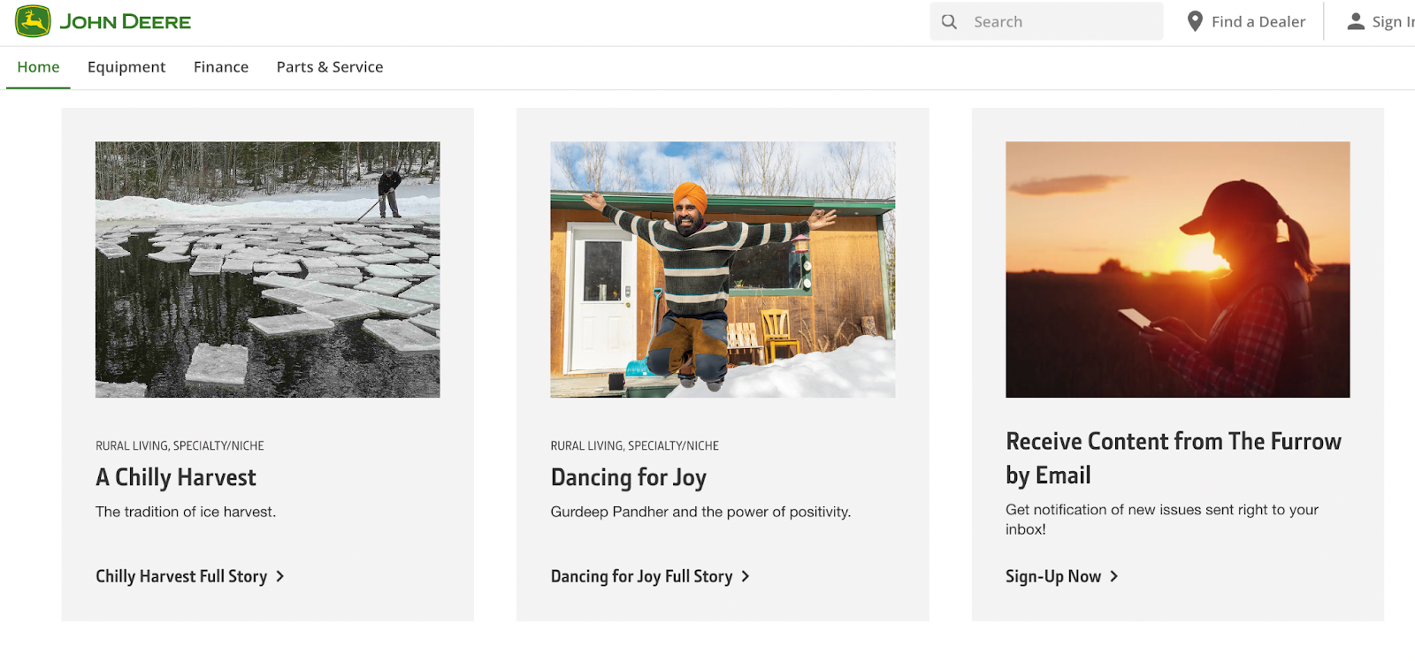Click the Sign-Up Now link
Screen dimensions: 1415x661
(x=1052, y=576)
